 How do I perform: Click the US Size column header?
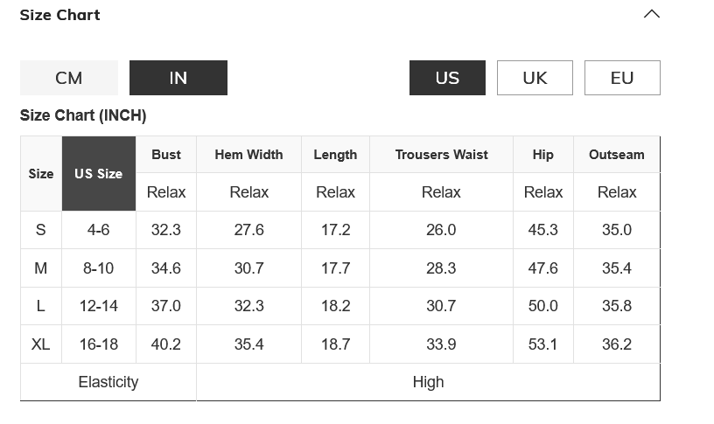pos(98,173)
